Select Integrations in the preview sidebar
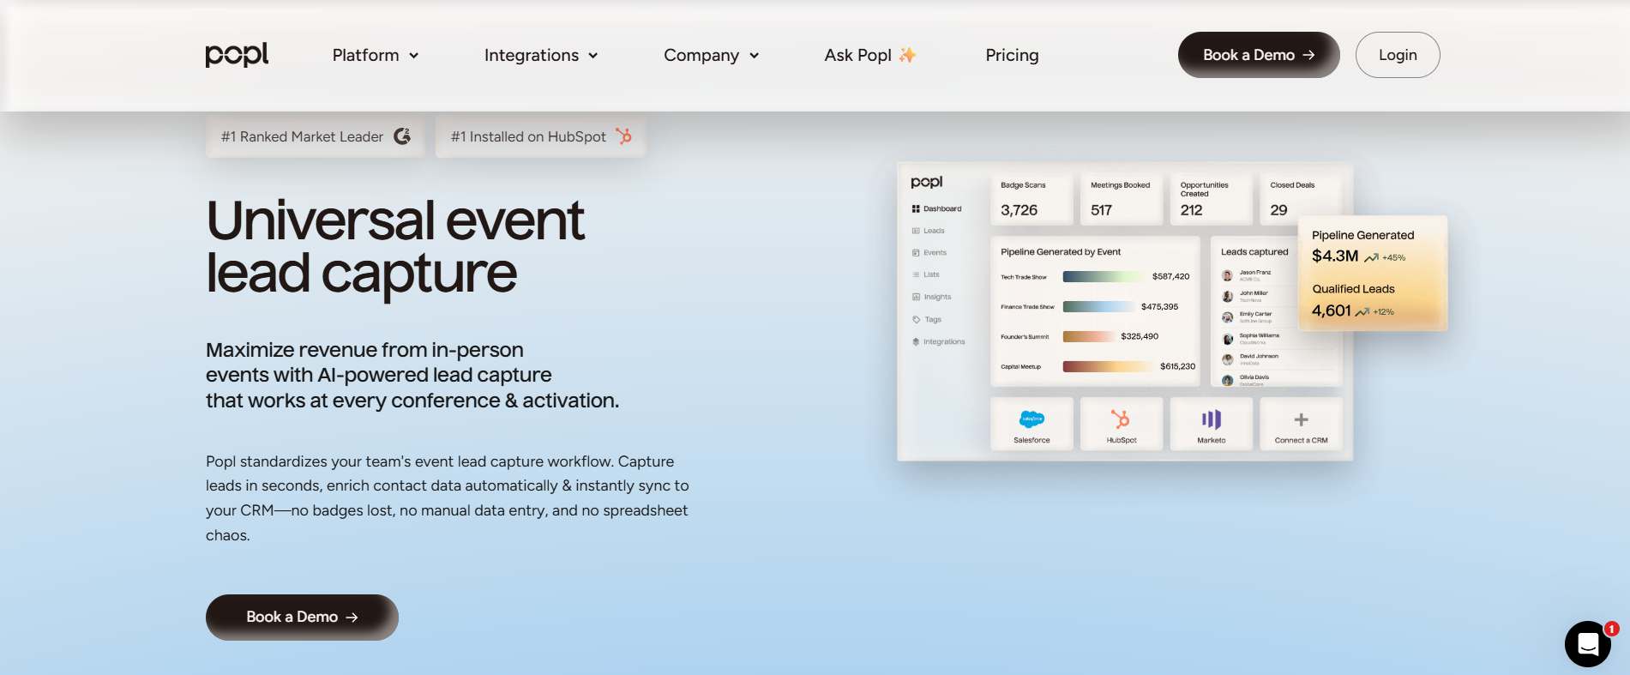The image size is (1630, 675). [939, 341]
